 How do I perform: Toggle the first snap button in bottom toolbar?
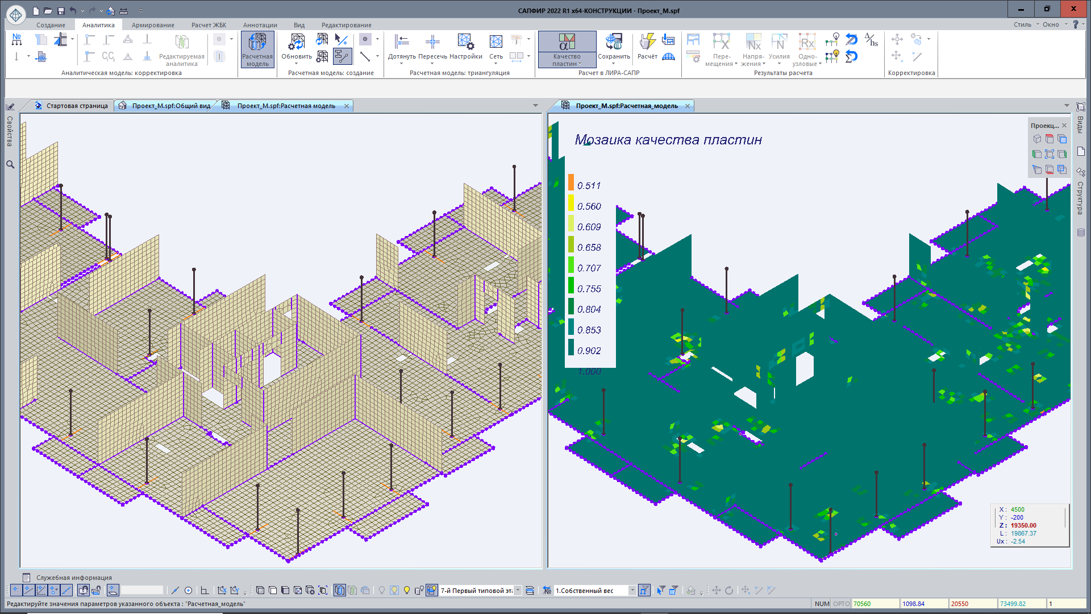pyautogui.click(x=16, y=590)
